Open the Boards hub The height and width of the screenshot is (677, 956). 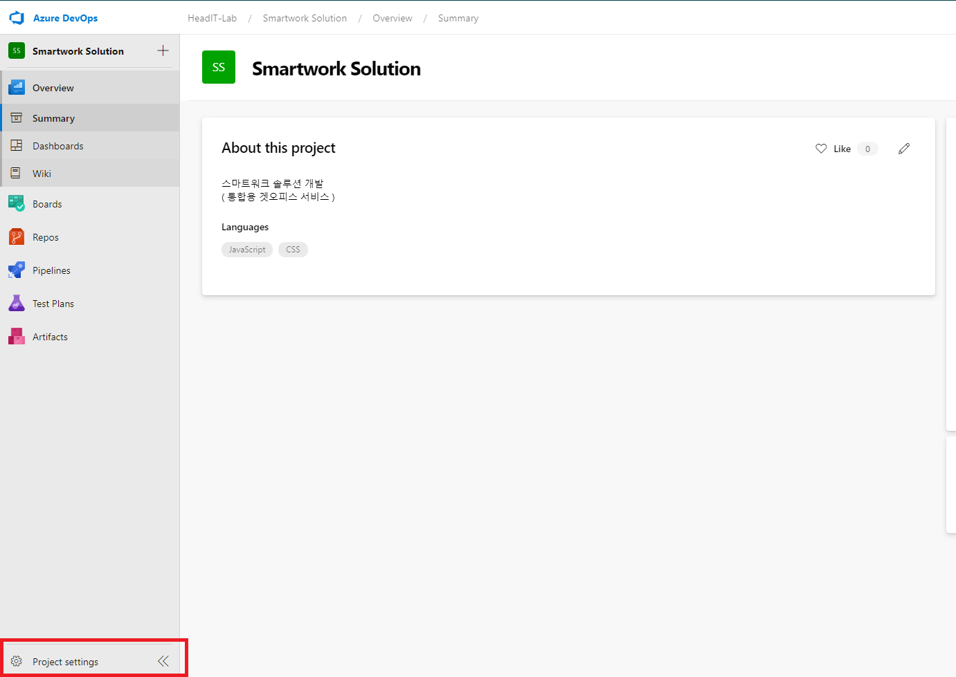tap(47, 204)
